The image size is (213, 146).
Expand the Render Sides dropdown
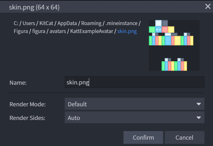pyautogui.click(x=134, y=118)
